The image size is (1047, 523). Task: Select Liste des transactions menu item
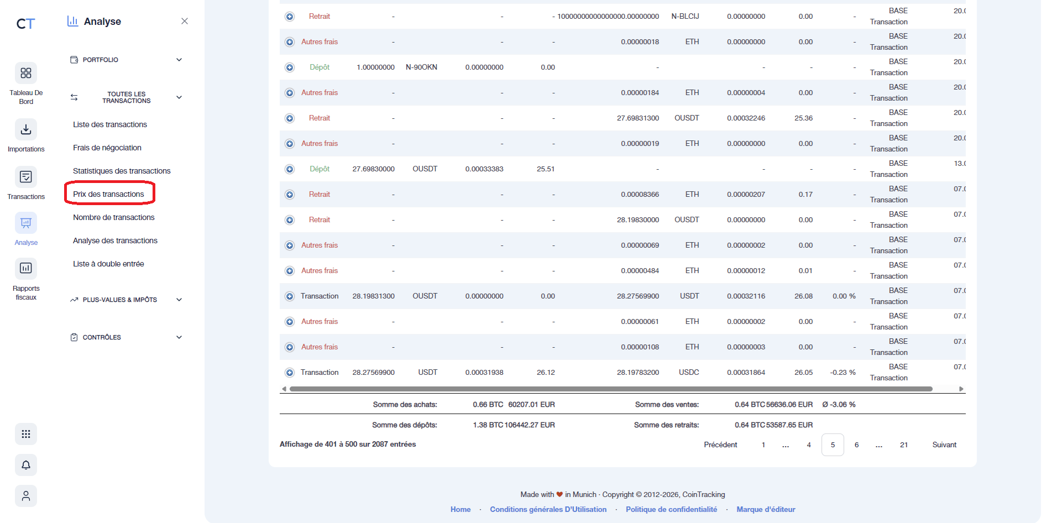(109, 124)
